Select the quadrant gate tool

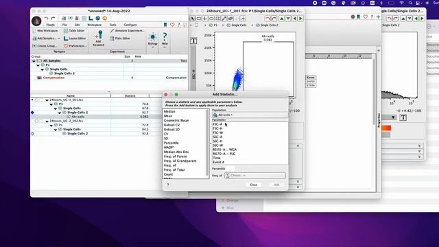tap(205, 19)
